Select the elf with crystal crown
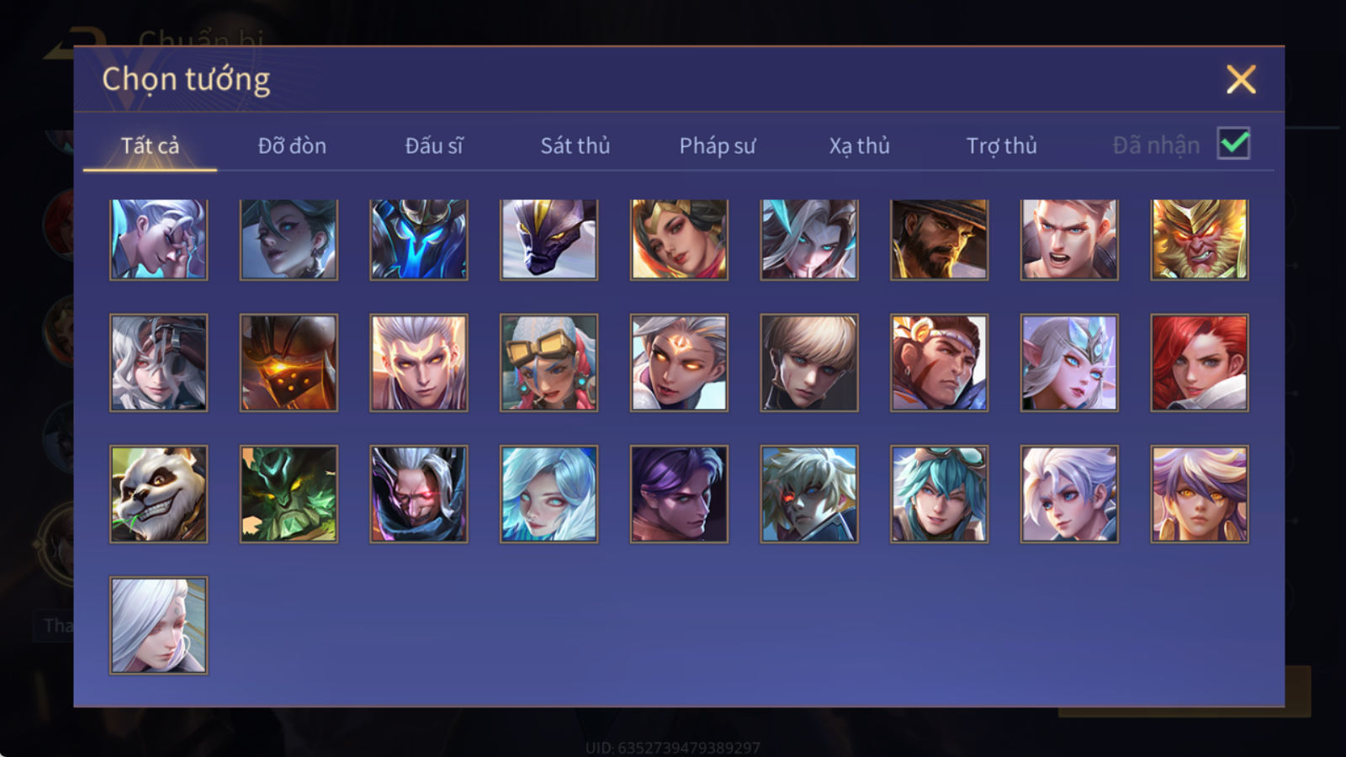The image size is (1346, 757). tap(1069, 363)
